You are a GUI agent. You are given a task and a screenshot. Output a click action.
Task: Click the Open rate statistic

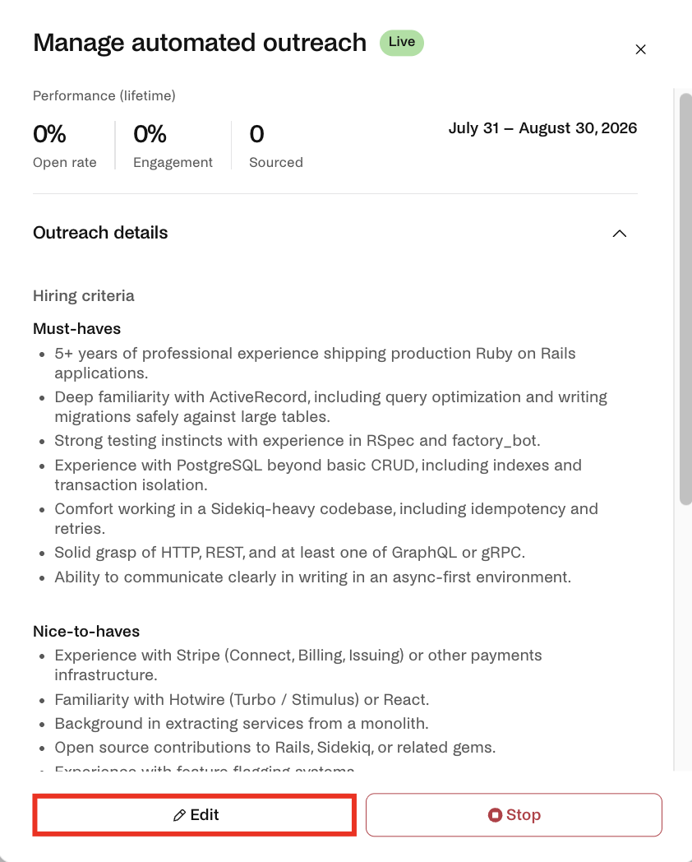pyautogui.click(x=65, y=146)
